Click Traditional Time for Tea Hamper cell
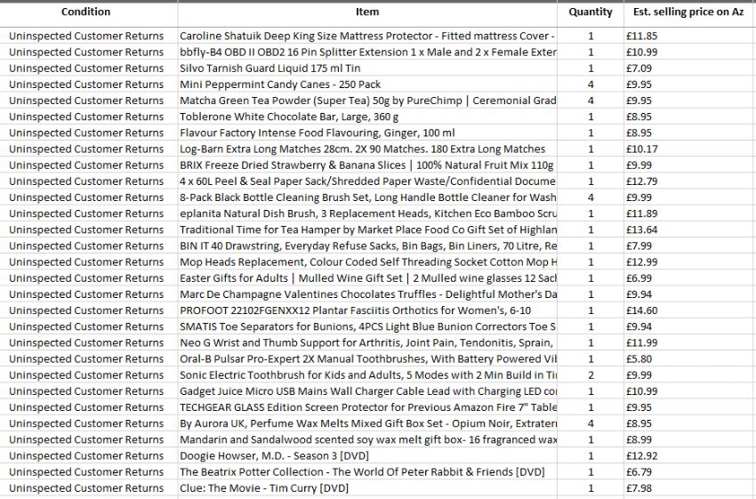 tap(367, 230)
